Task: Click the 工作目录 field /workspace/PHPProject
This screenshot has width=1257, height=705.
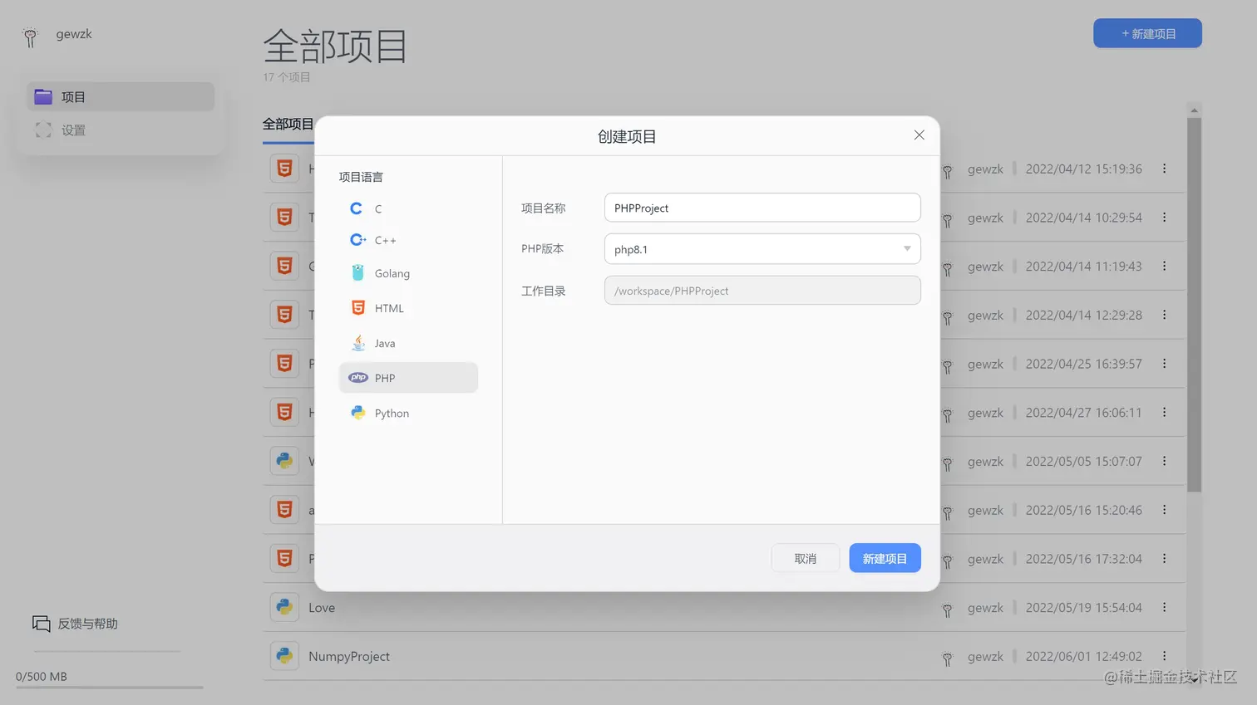Action: (x=762, y=291)
